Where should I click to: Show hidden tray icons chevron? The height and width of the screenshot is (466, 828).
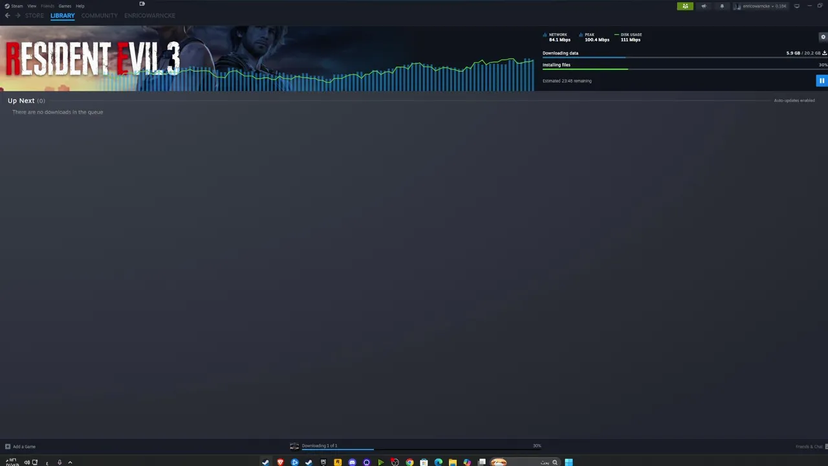coord(70,462)
